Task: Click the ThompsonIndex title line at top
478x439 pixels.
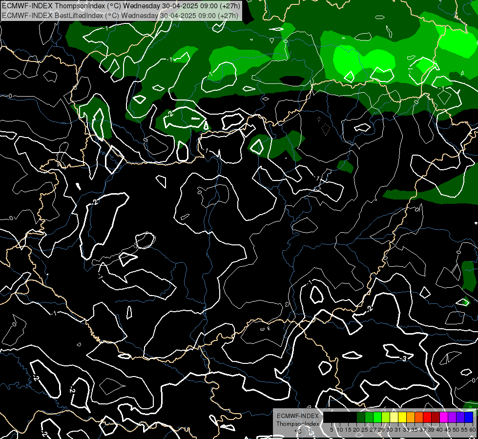Action: point(121,5)
